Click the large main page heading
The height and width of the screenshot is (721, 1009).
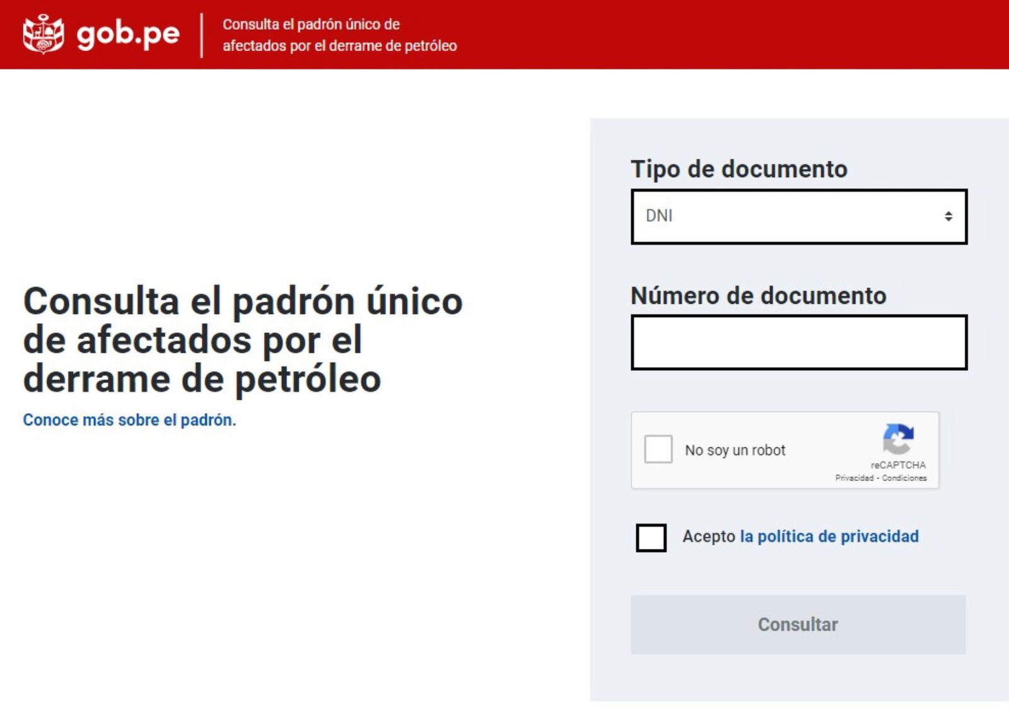coord(243,339)
